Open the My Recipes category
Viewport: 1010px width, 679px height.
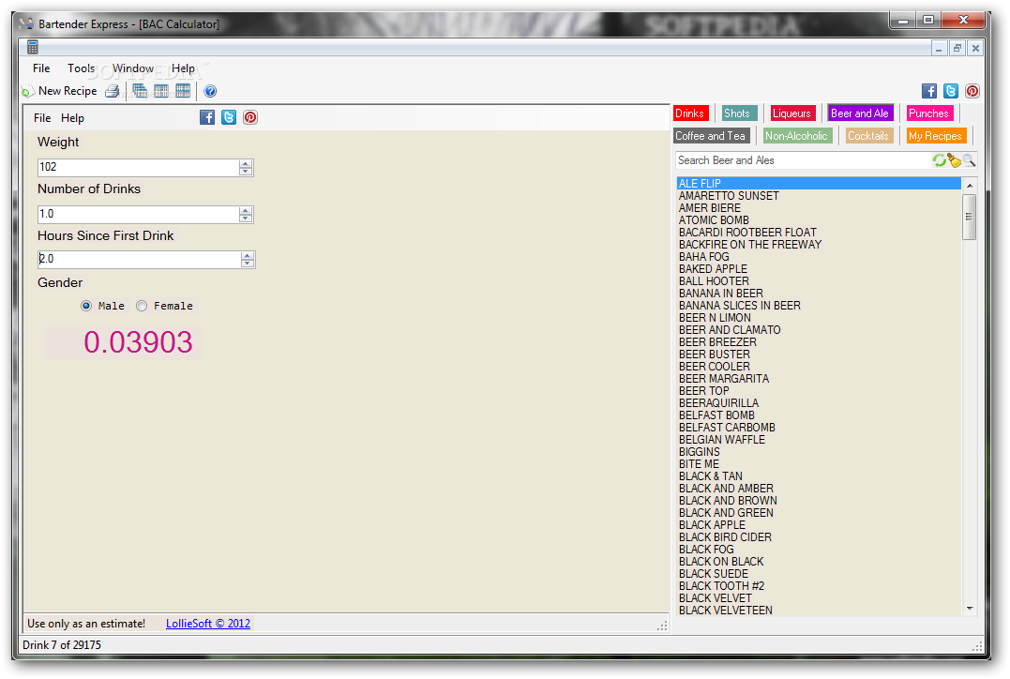coord(935,136)
